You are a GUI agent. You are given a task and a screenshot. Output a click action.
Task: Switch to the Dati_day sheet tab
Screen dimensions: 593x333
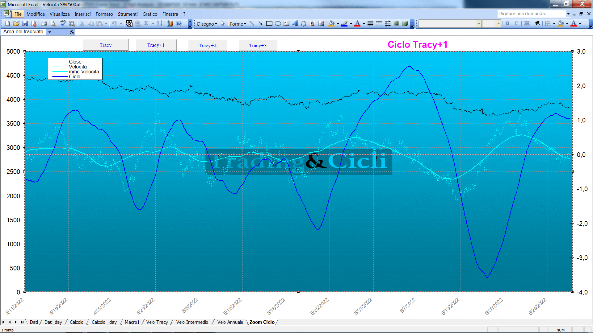pos(53,322)
